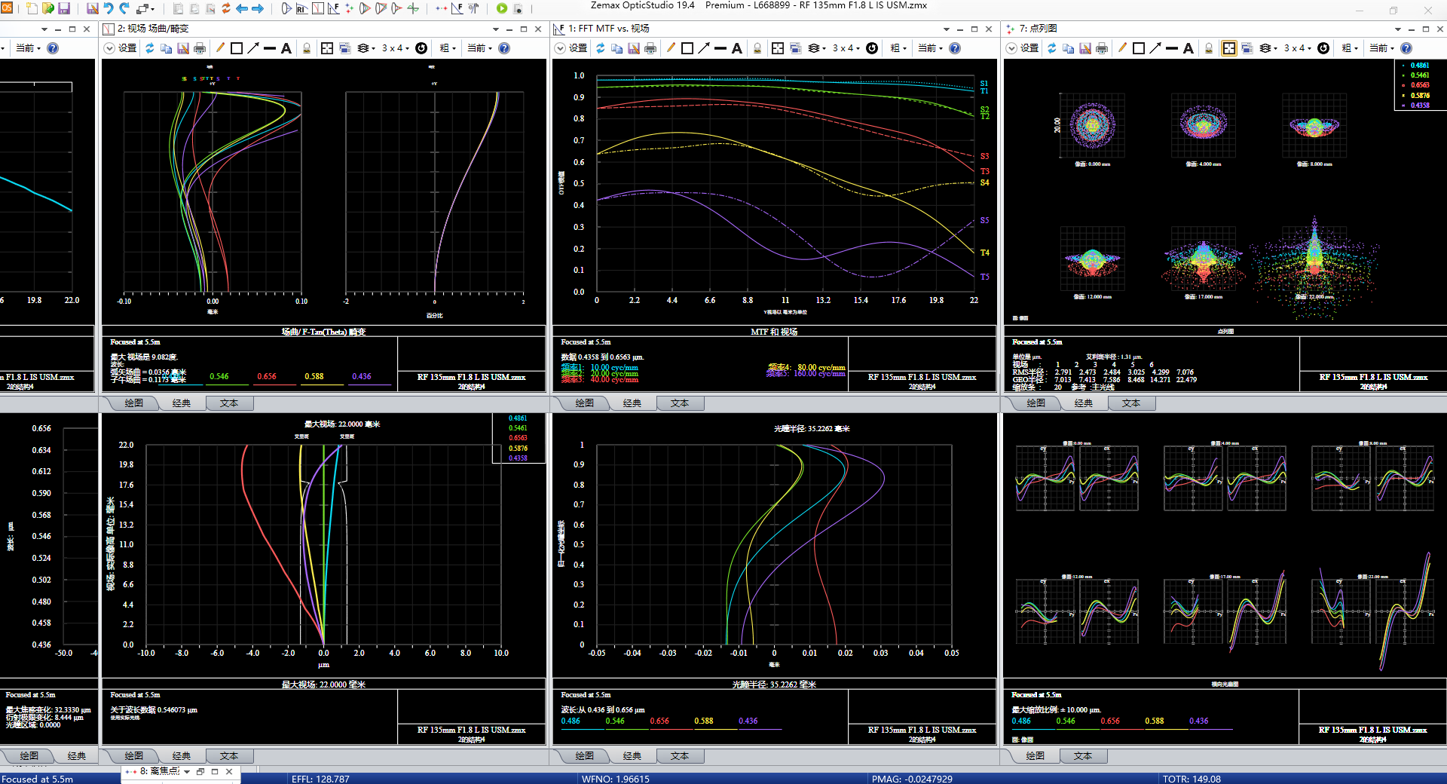Expand the settings panel of FFT MTF window
Image resolution: width=1447 pixels, height=784 pixels.
click(560, 48)
